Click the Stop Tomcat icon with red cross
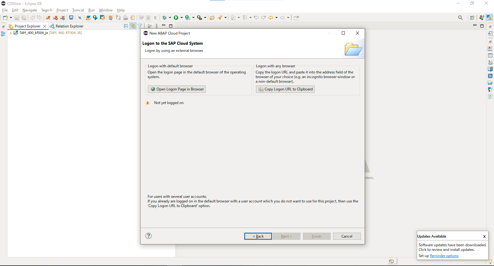Viewport: 494px width, 266px height. [55, 18]
